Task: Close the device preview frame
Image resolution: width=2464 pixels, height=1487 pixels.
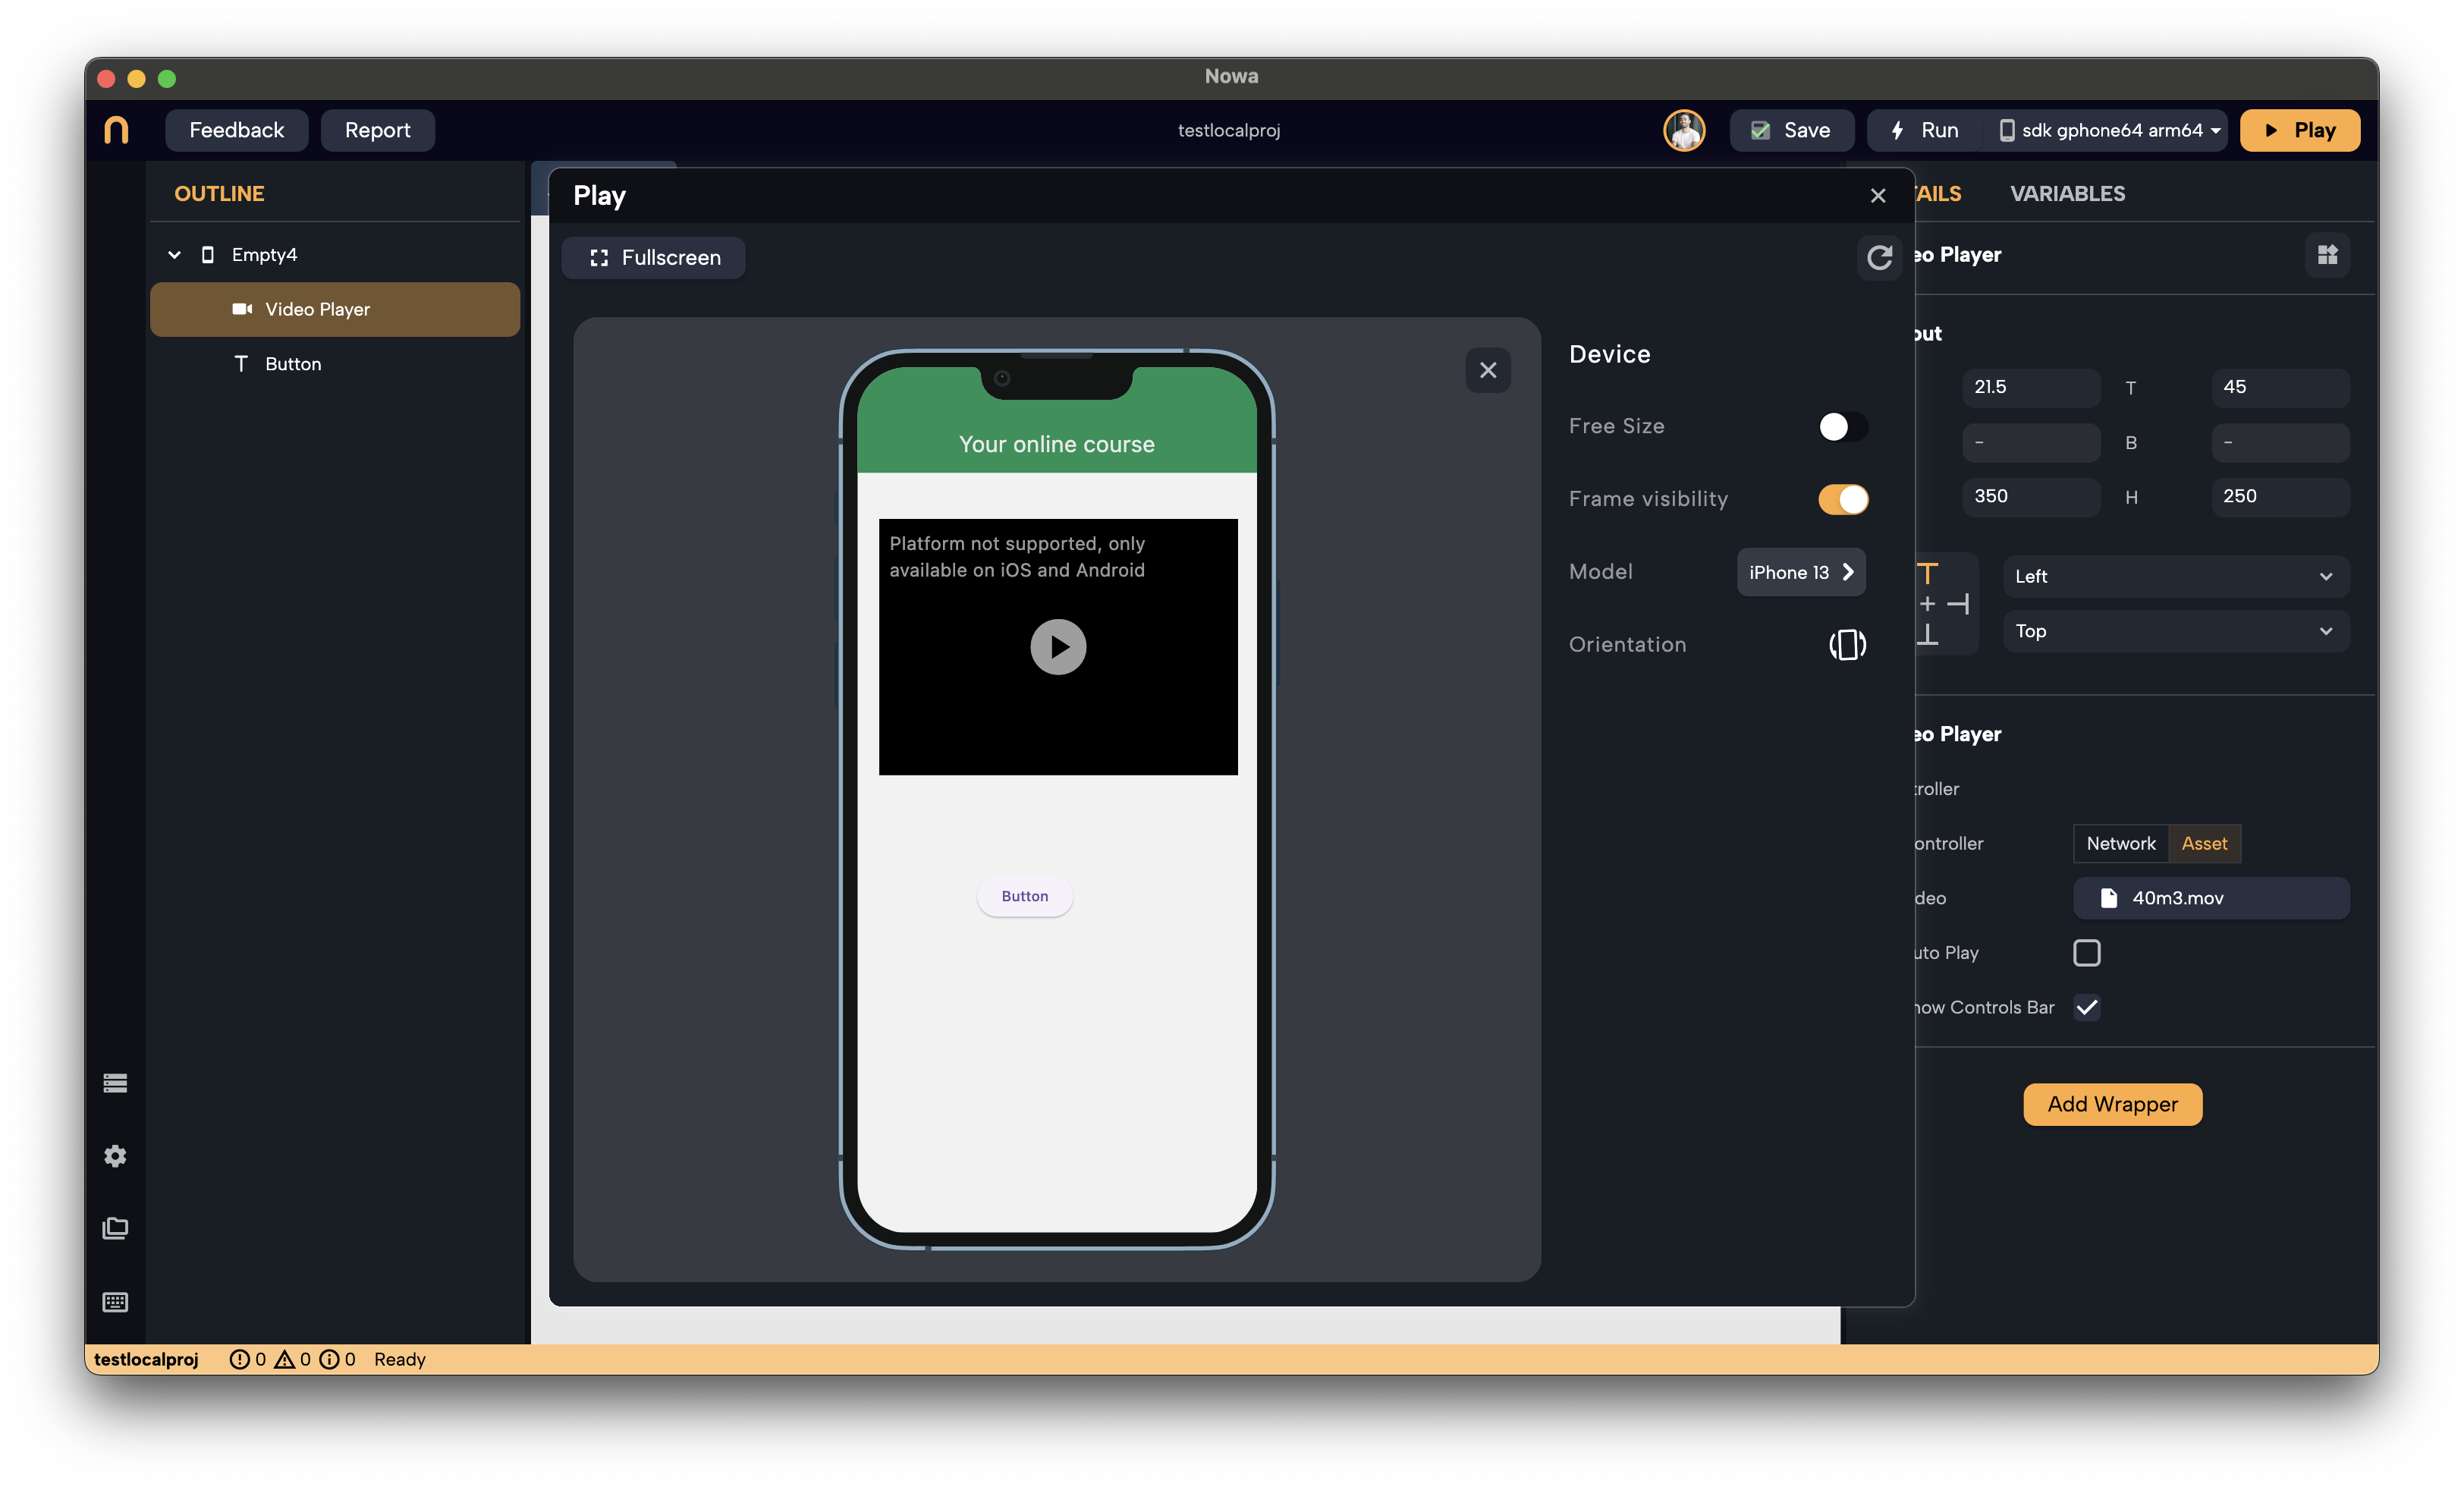Action: coord(1487,370)
